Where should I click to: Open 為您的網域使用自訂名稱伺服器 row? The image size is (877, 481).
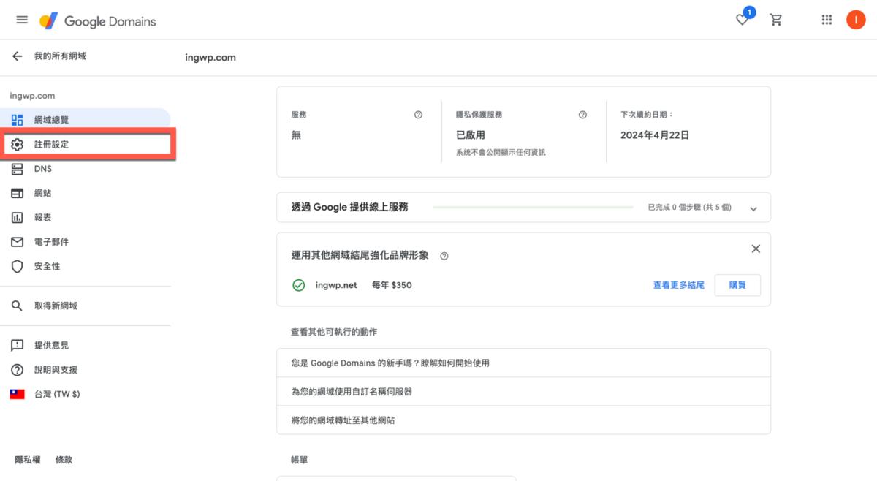(x=523, y=392)
